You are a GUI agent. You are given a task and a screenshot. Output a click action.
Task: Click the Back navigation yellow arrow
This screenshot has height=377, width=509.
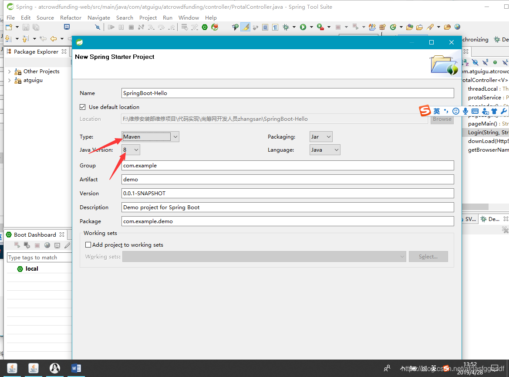click(x=54, y=39)
